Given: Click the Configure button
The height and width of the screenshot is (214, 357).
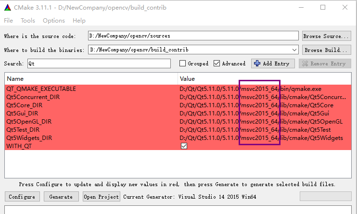Looking at the screenshot, I should (x=22, y=197).
